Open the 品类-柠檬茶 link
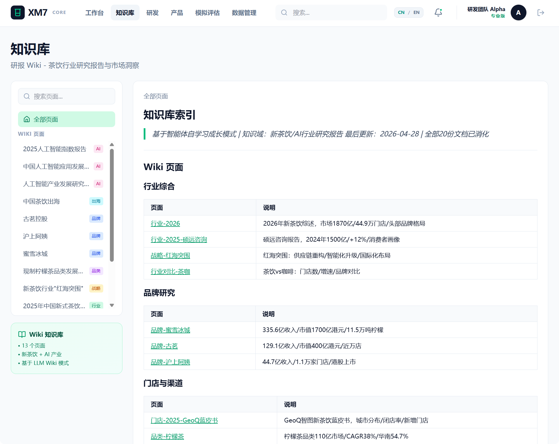This screenshot has height=444, width=559. tap(167, 436)
